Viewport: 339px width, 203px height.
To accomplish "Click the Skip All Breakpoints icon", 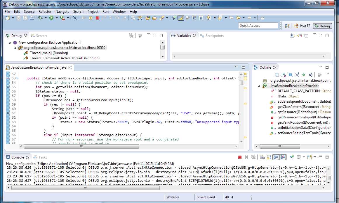I will [x=75, y=18].
